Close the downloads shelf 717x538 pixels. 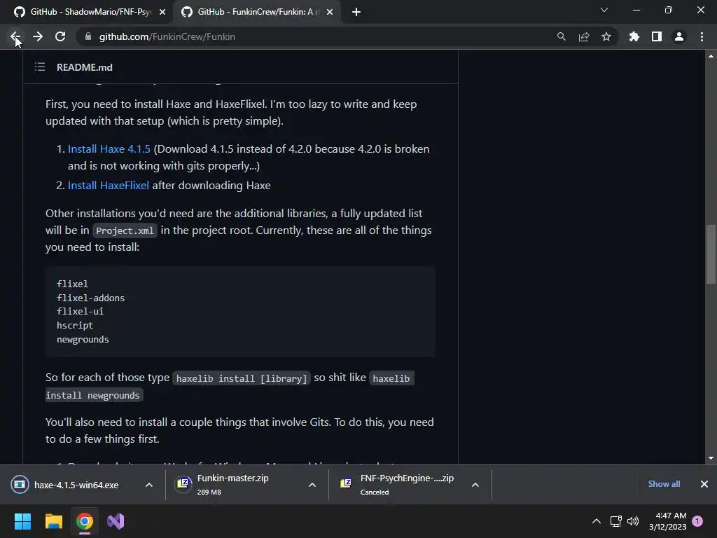[704, 484]
